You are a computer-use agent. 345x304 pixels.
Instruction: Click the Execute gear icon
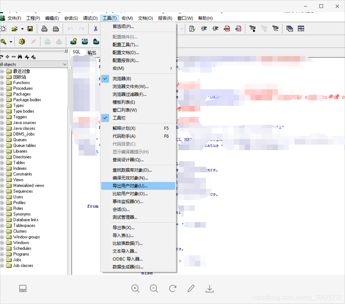pyautogui.click(x=22, y=41)
